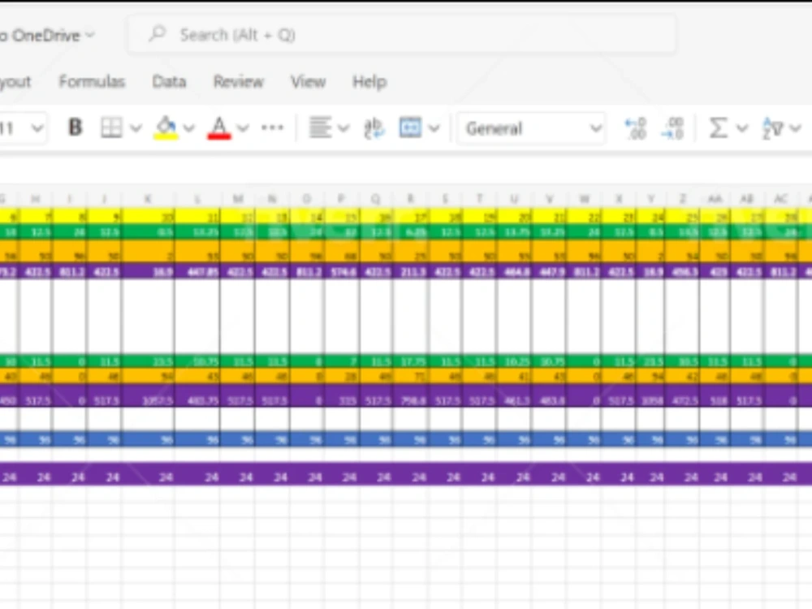The width and height of the screenshot is (812, 609).
Task: Click the Merge cells icon
Action: pyautogui.click(x=410, y=127)
